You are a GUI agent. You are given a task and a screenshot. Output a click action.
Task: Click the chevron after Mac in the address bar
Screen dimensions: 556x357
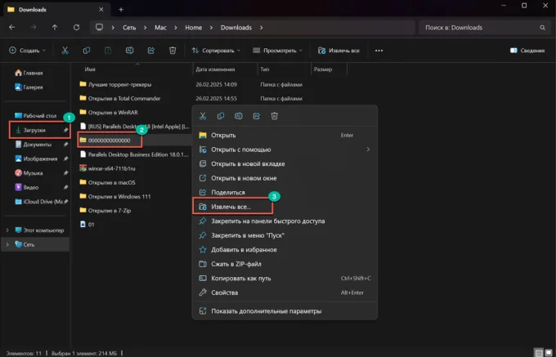click(176, 28)
